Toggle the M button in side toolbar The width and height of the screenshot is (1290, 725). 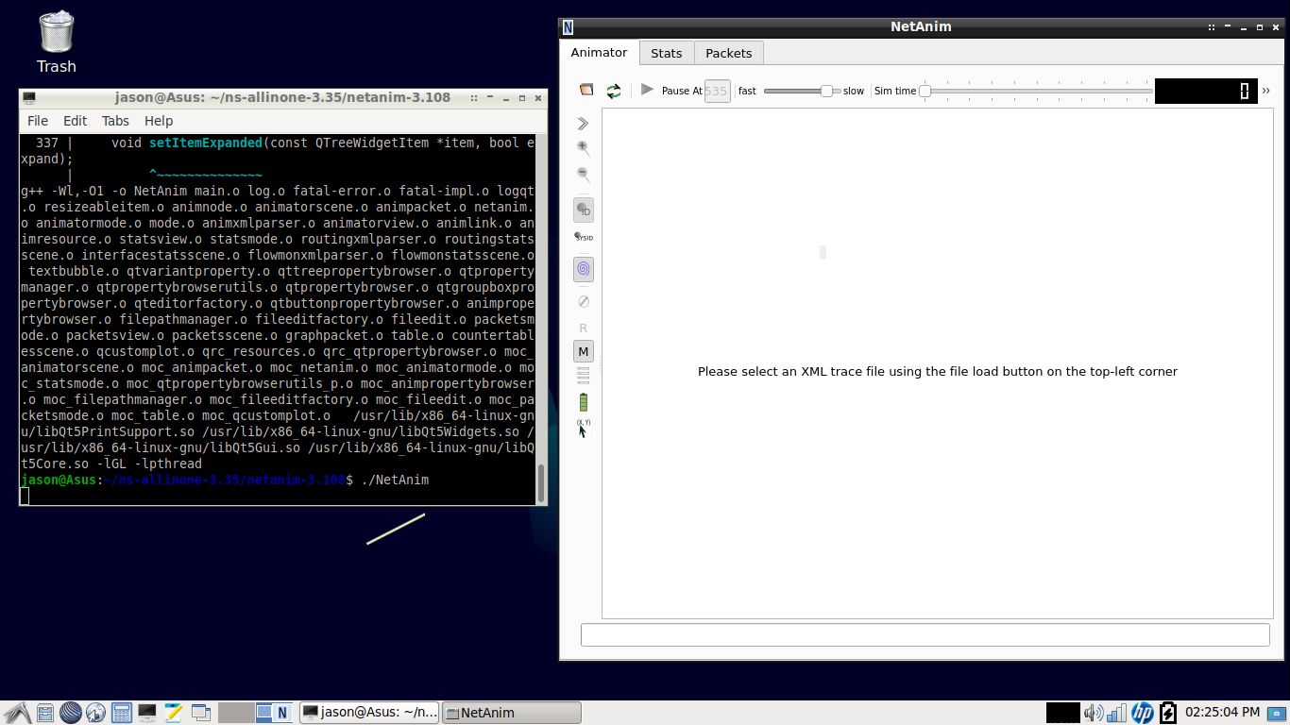[x=584, y=351]
